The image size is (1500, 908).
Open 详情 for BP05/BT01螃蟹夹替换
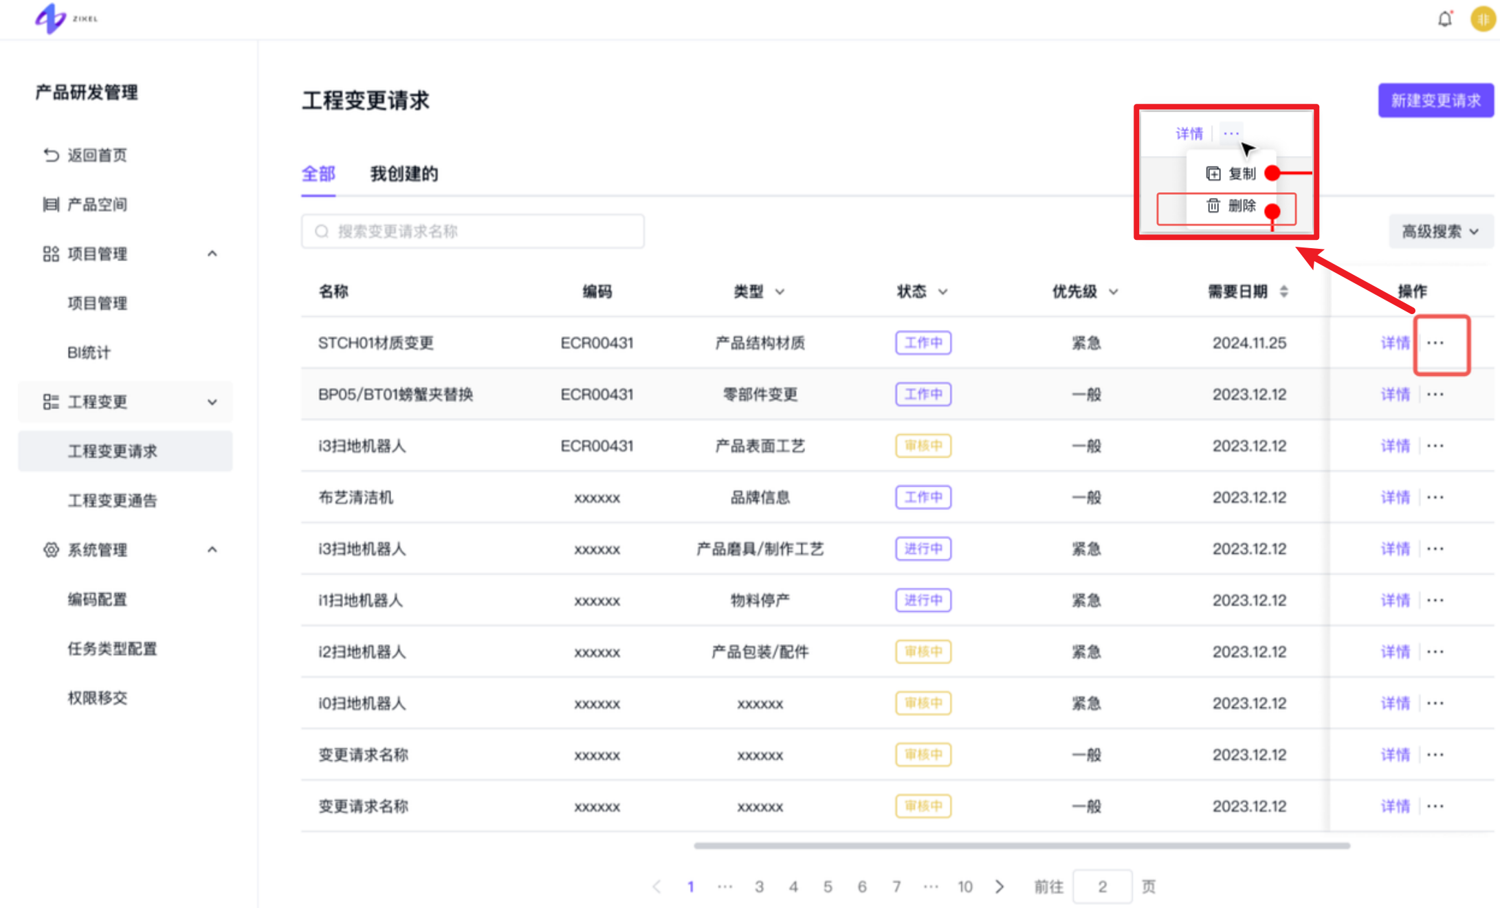[x=1396, y=395]
